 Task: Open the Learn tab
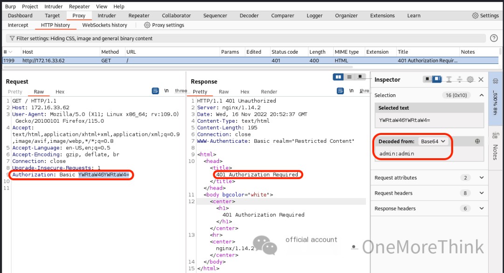(x=413, y=15)
